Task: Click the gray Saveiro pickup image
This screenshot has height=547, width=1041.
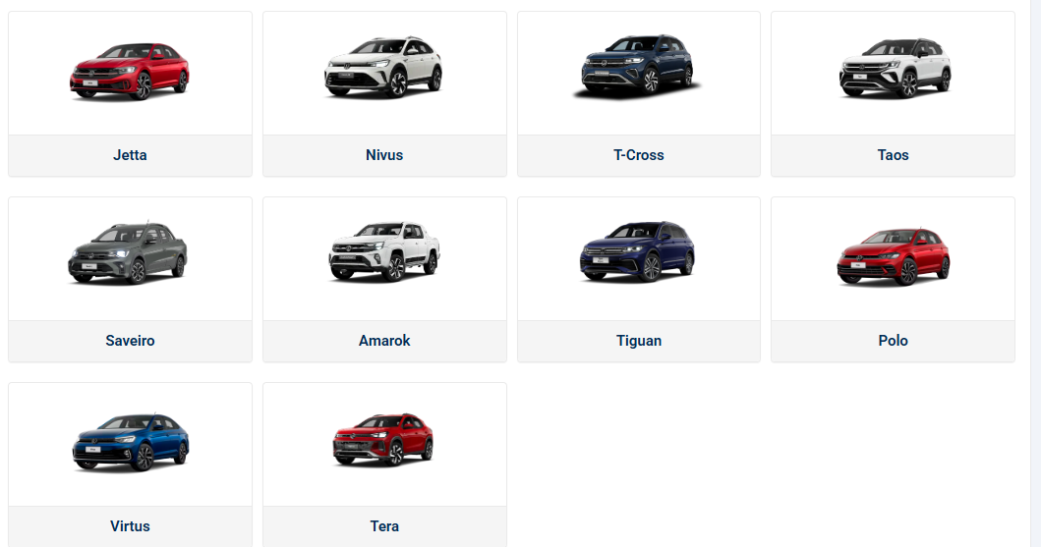Action: click(x=128, y=253)
